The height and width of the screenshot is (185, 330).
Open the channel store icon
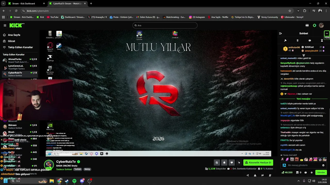click(297, 172)
